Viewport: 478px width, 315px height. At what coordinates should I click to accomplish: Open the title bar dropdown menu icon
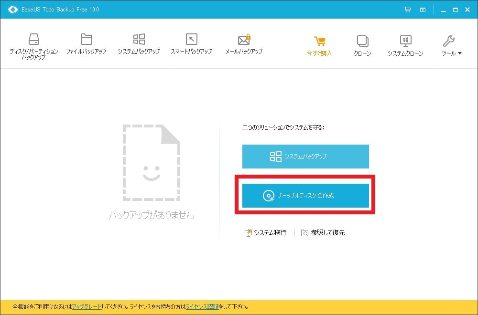423,10
